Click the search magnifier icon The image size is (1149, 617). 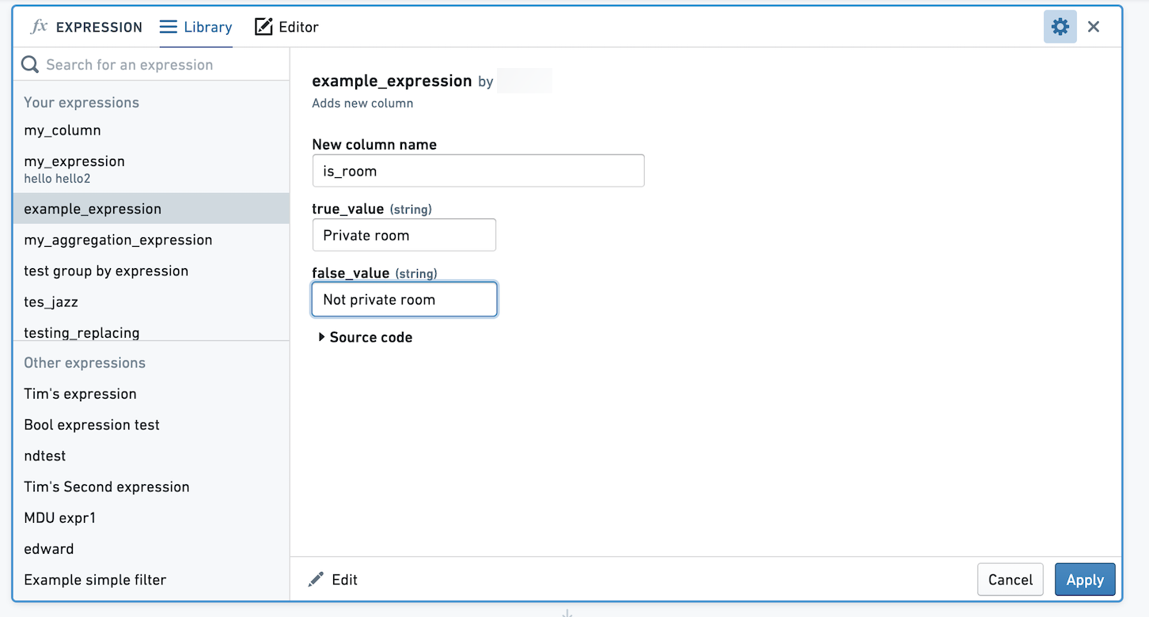click(x=30, y=65)
